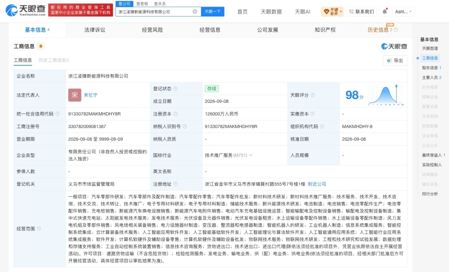Open the 天眼数据 nav link
The height and width of the screenshot is (272, 449).
(271, 12)
